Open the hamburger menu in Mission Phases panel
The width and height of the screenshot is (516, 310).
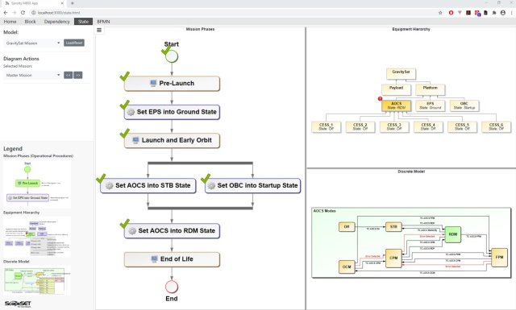point(99,30)
